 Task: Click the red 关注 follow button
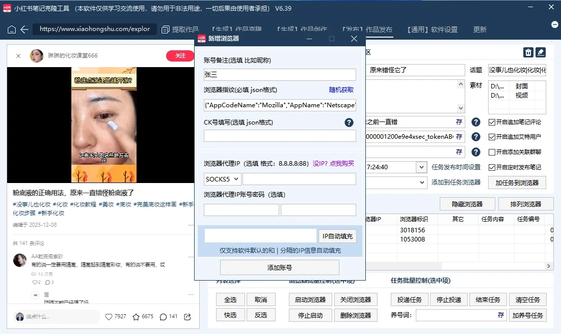(x=180, y=56)
